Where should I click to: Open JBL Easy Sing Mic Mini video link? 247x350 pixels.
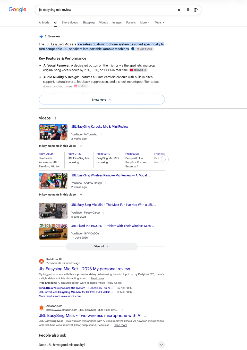pos(114,205)
